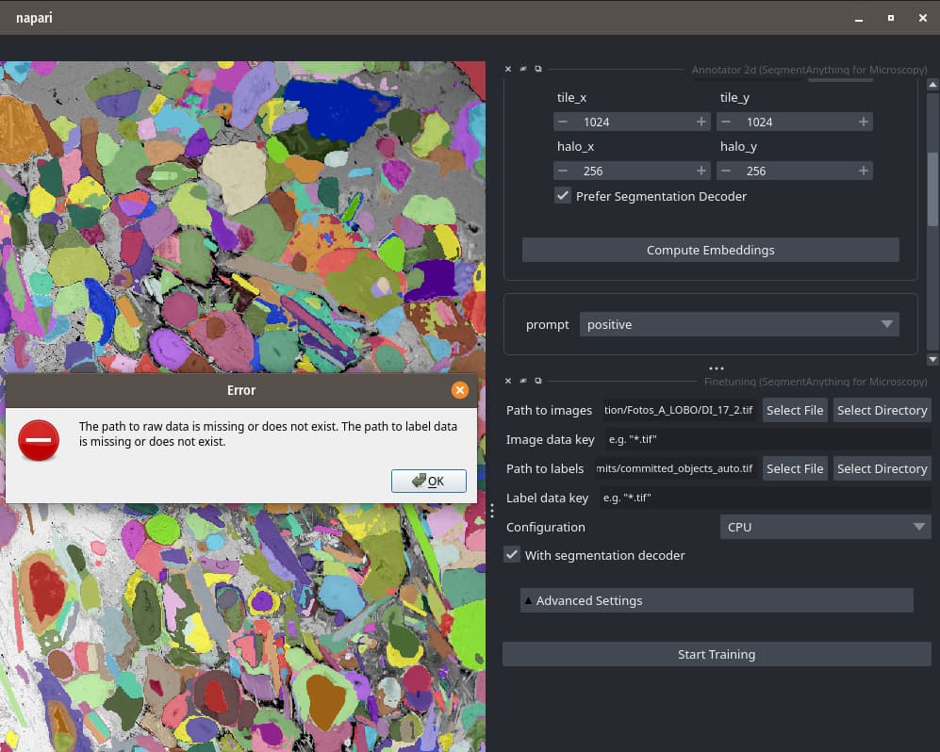Click Select File for Path to images
Image resolution: width=940 pixels, height=752 pixels.
pyautogui.click(x=794, y=410)
